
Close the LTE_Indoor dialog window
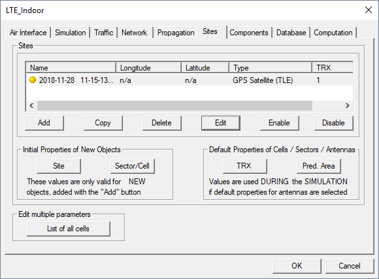click(x=369, y=10)
